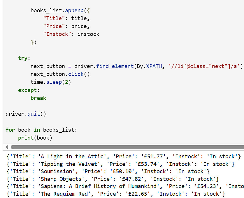
Task: Click the 'time.sleep(2)' line
Action: pyautogui.click(x=51, y=82)
